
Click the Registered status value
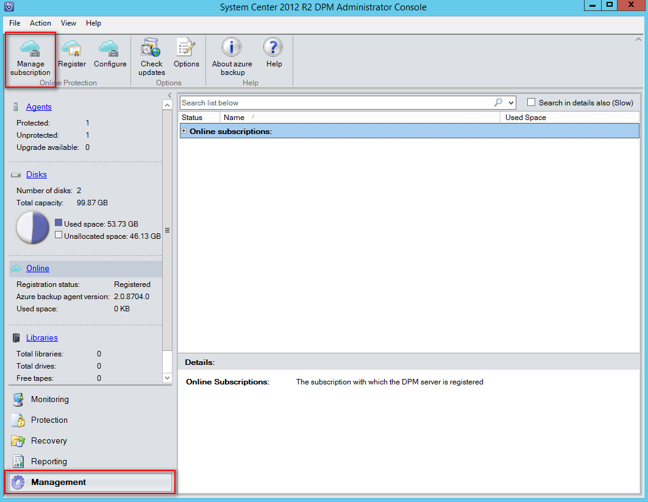(132, 285)
